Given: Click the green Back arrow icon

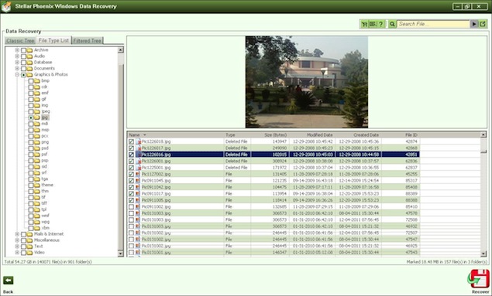Looking at the screenshot, I should click(9, 280).
